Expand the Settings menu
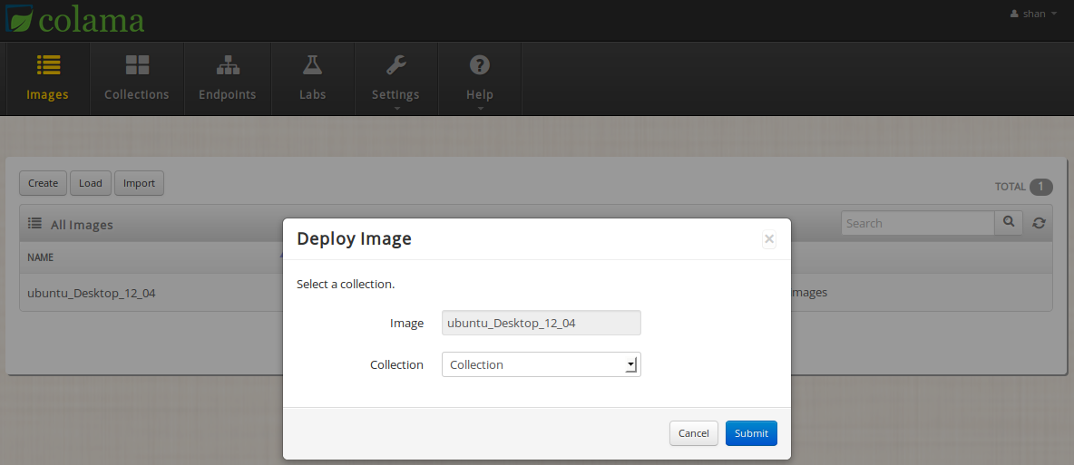Image resolution: width=1074 pixels, height=465 pixels. coord(395,78)
